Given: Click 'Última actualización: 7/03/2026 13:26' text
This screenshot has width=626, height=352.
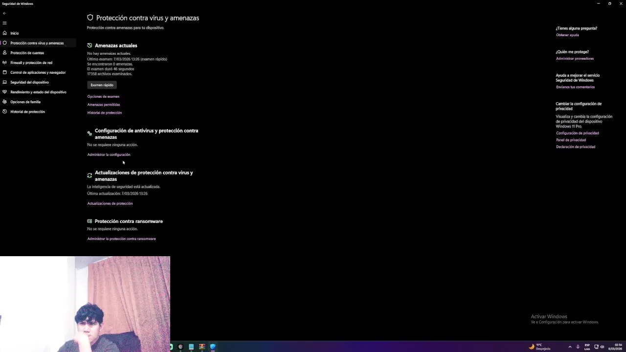Looking at the screenshot, I should [117, 194].
